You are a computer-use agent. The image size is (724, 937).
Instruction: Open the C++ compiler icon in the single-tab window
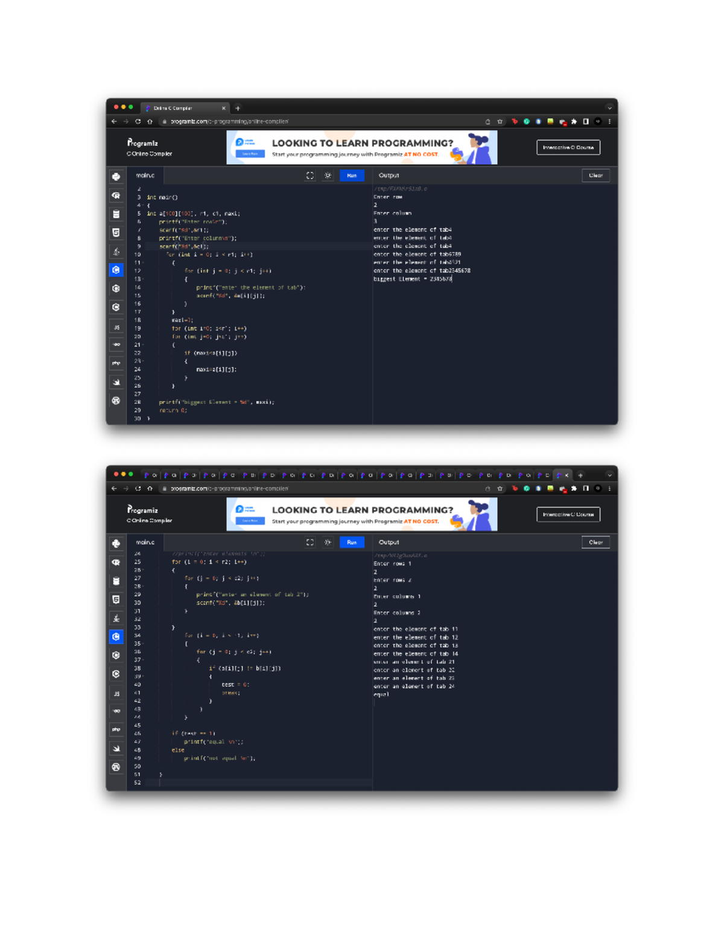(116, 288)
